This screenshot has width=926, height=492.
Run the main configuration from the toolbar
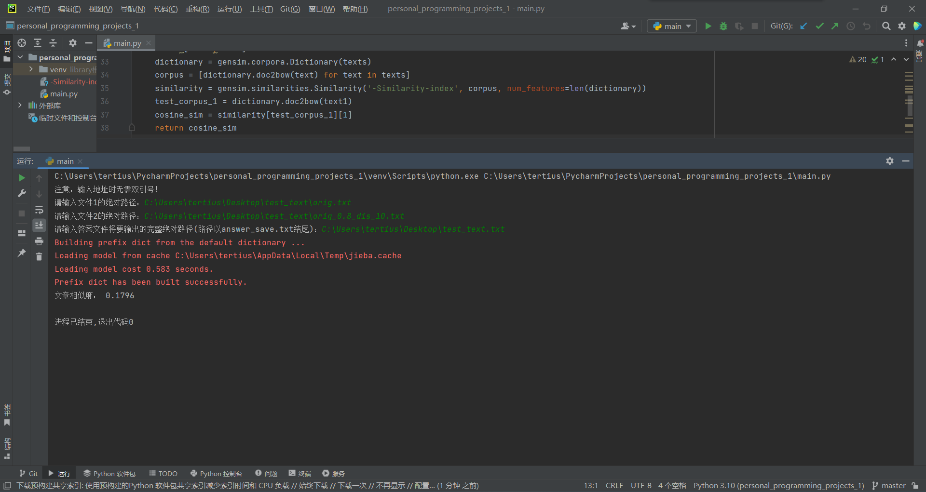[x=708, y=26]
